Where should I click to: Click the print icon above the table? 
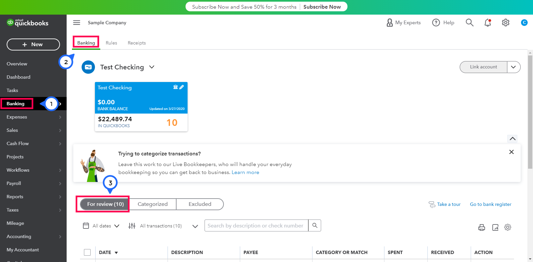482,227
